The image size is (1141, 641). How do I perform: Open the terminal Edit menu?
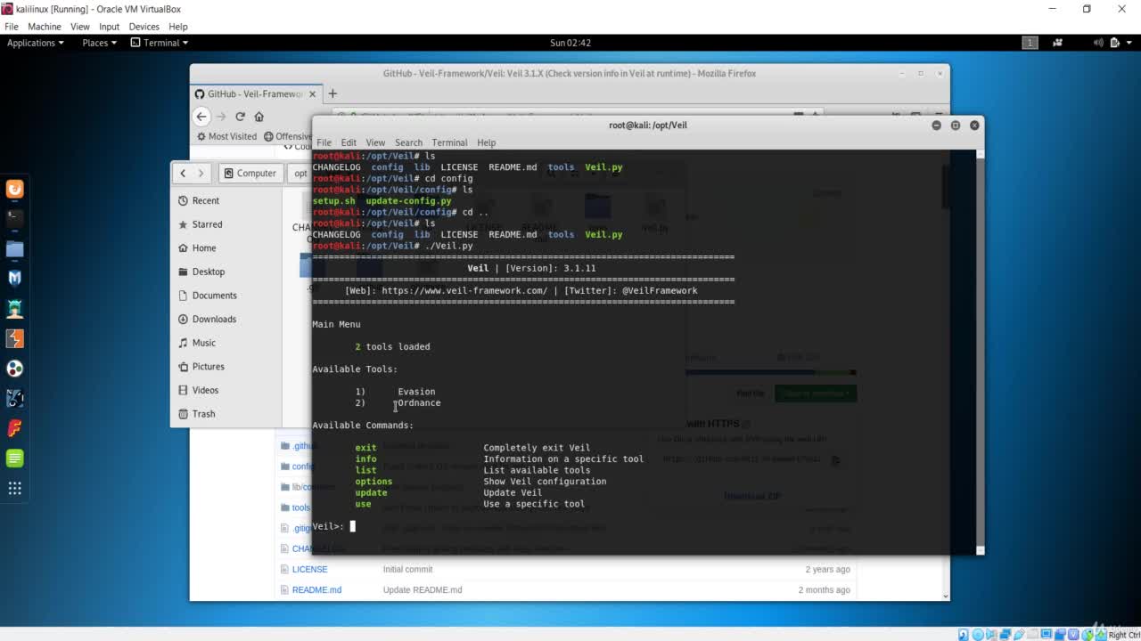click(349, 142)
